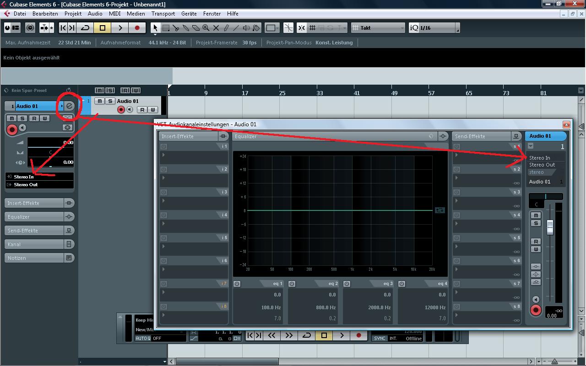Toggle Snap to Zero Crossing
Screen dimensions: 586x366
tap(288, 28)
